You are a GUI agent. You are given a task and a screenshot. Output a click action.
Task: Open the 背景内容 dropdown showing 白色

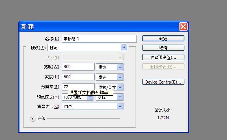click(x=93, y=107)
